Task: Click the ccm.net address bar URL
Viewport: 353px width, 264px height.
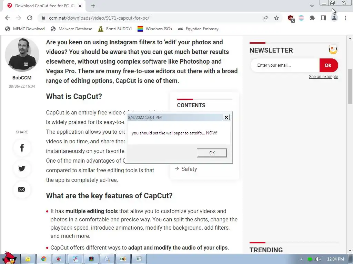Action: (x=99, y=18)
